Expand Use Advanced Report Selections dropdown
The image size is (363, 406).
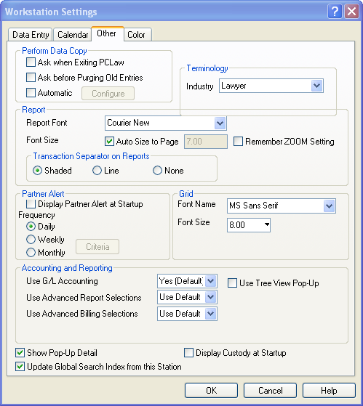[x=210, y=297]
